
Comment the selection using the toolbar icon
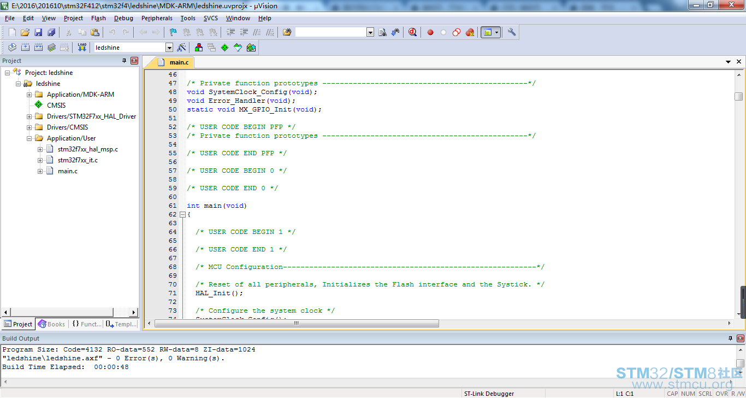(x=257, y=32)
